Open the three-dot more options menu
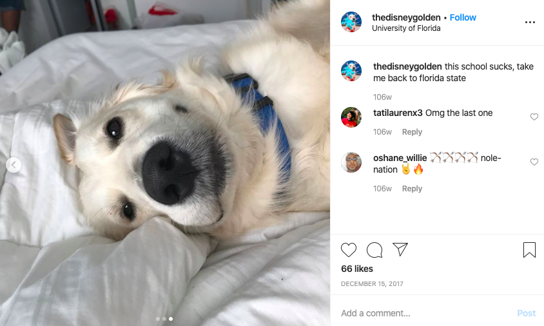Image resolution: width=544 pixels, height=326 pixels. point(530,22)
